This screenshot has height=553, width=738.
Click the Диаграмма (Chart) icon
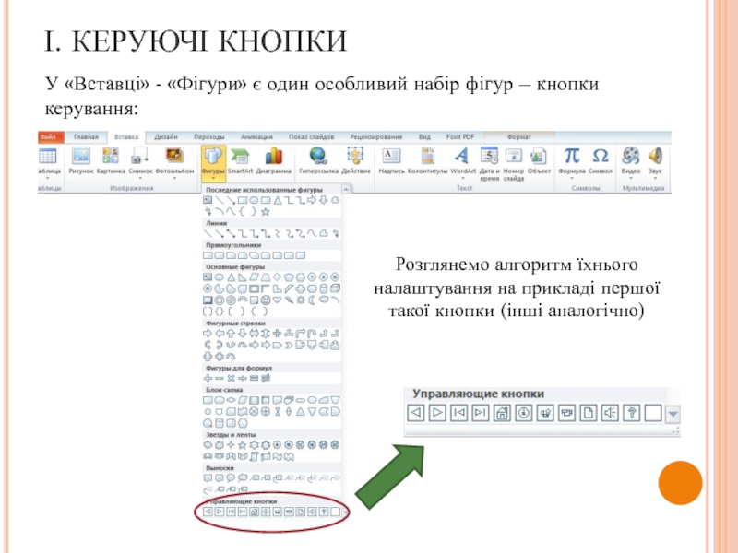pyautogui.click(x=273, y=156)
